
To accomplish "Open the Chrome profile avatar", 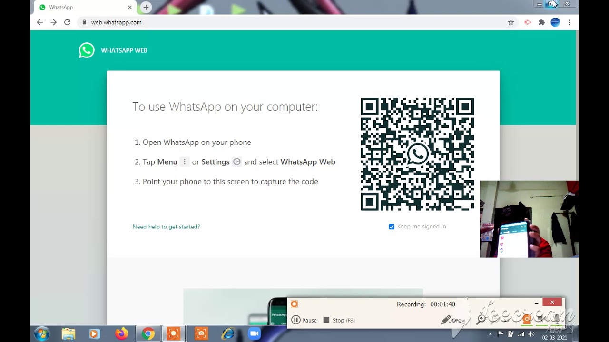I will click(555, 22).
